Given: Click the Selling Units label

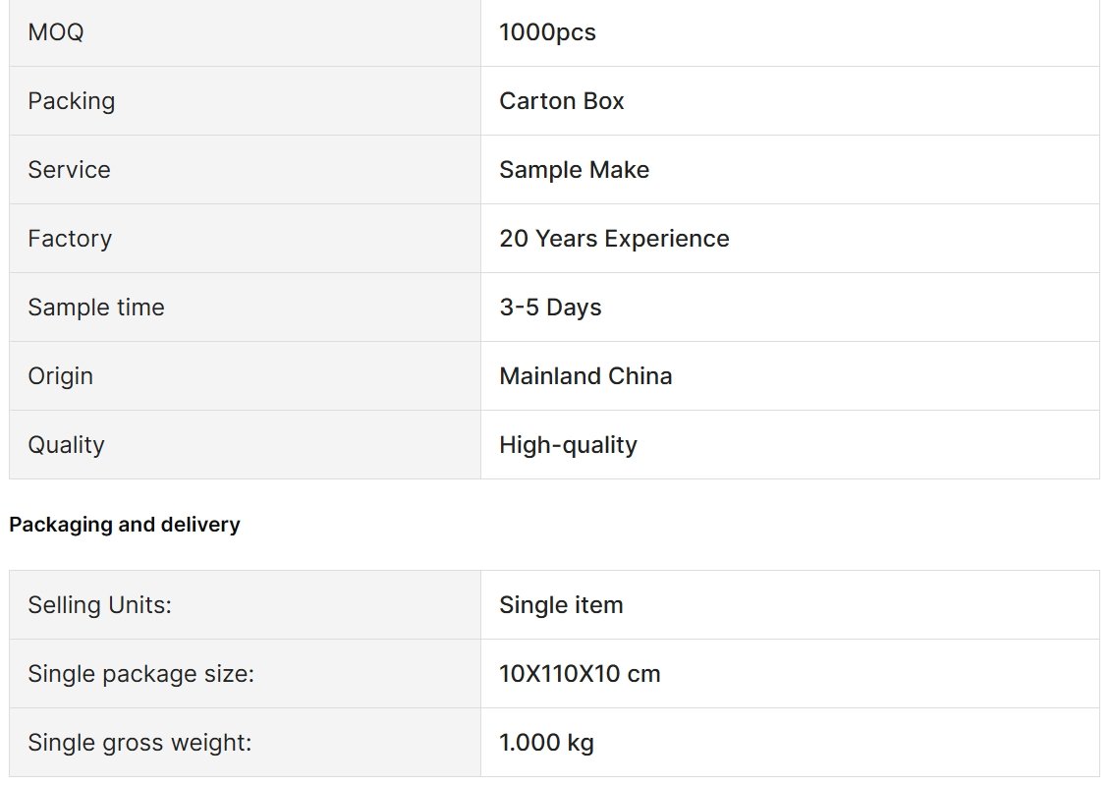Looking at the screenshot, I should point(99,605).
